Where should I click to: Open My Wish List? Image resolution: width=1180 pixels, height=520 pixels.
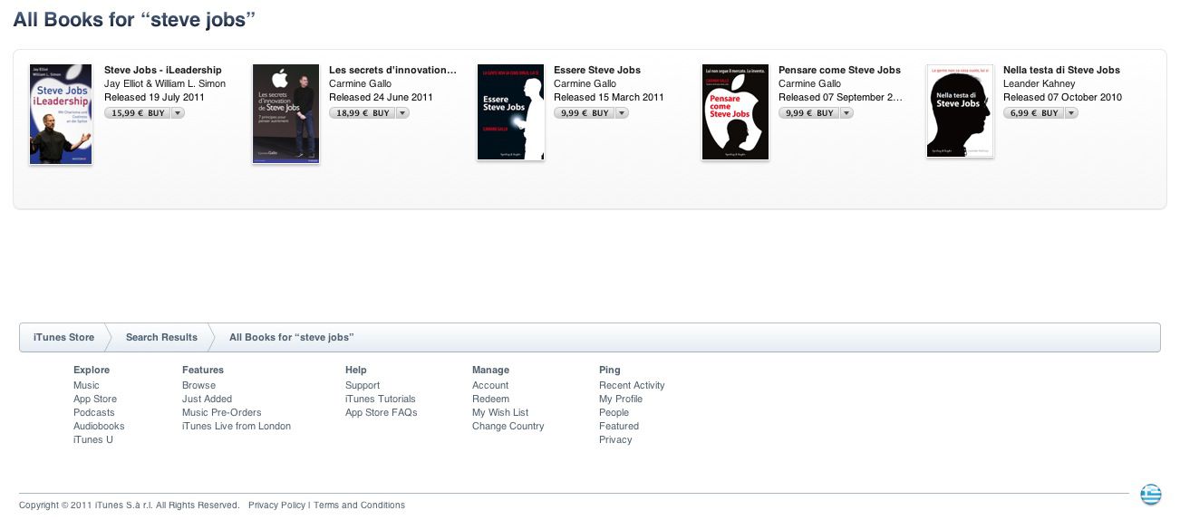[500, 412]
